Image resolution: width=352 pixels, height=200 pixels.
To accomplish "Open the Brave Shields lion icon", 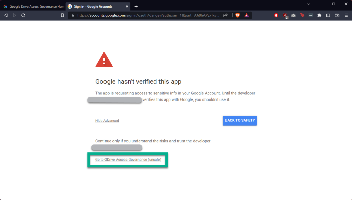I will tap(238, 15).
